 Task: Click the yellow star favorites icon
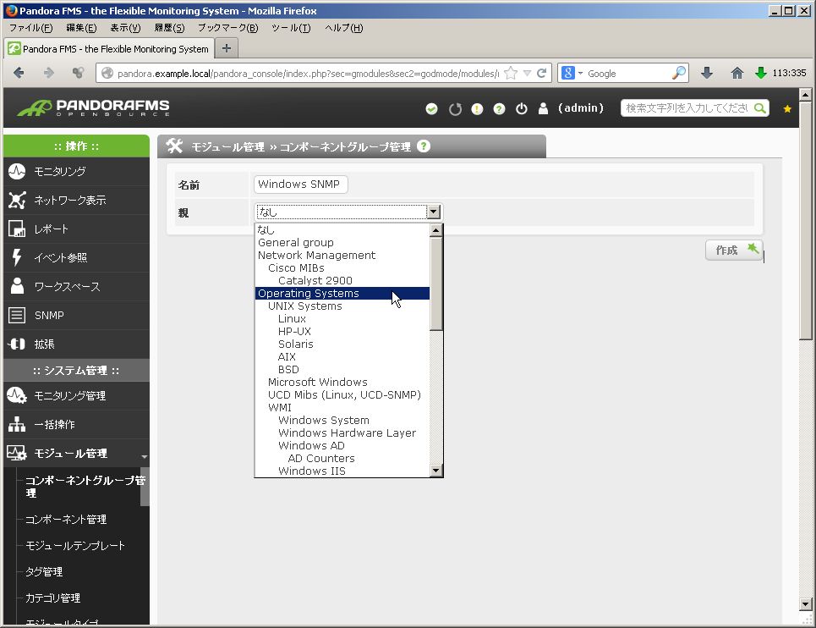click(x=787, y=109)
